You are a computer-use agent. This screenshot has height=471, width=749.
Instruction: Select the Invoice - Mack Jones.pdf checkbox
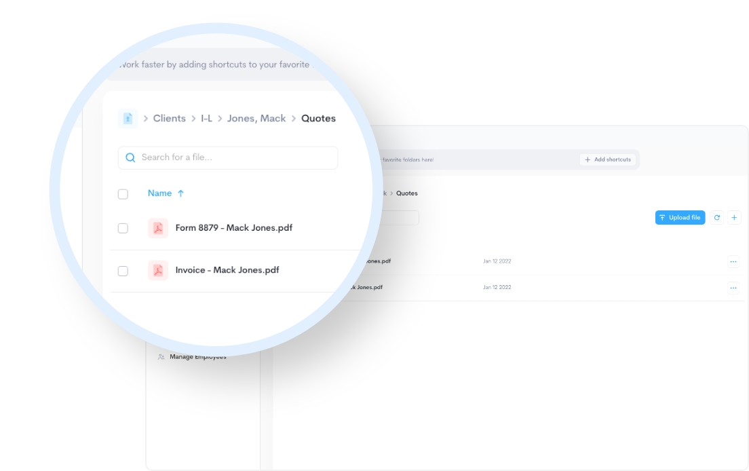coord(123,271)
